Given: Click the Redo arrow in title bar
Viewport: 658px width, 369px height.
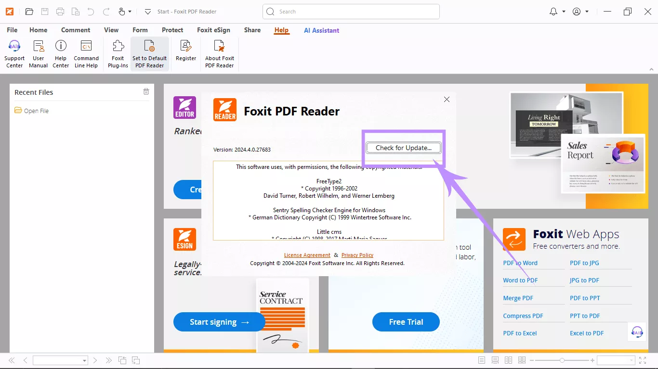Looking at the screenshot, I should coord(106,12).
